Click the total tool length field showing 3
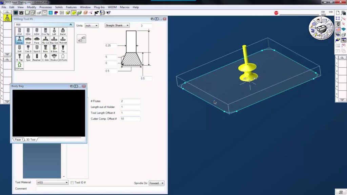347x195 pixels. 146,26
